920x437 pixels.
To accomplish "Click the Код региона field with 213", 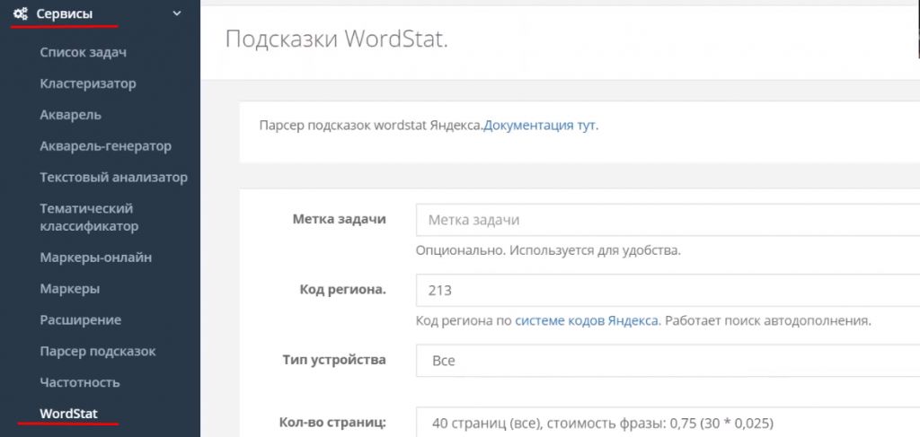I will pos(668,290).
